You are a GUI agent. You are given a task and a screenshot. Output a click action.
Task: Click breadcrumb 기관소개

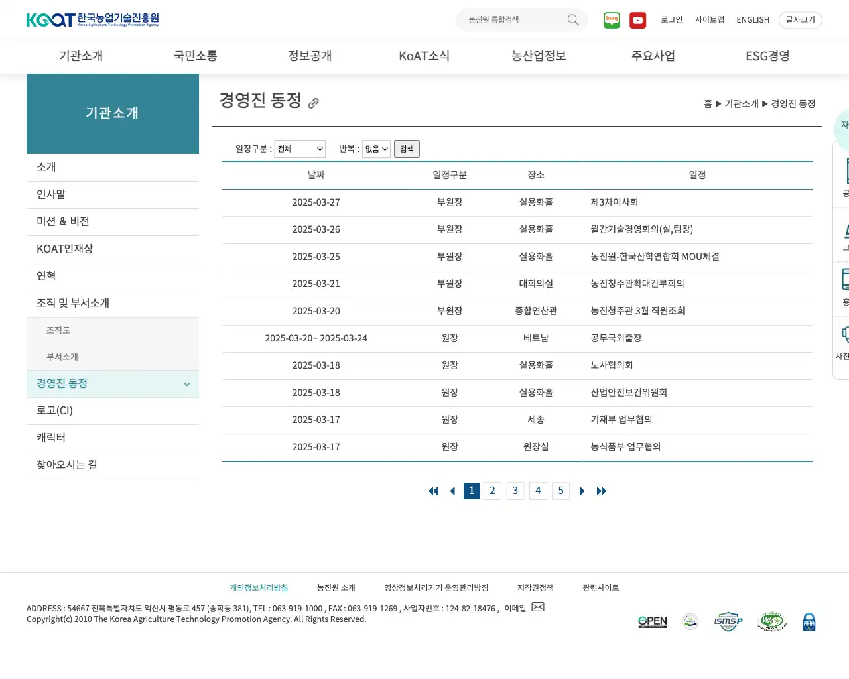742,104
